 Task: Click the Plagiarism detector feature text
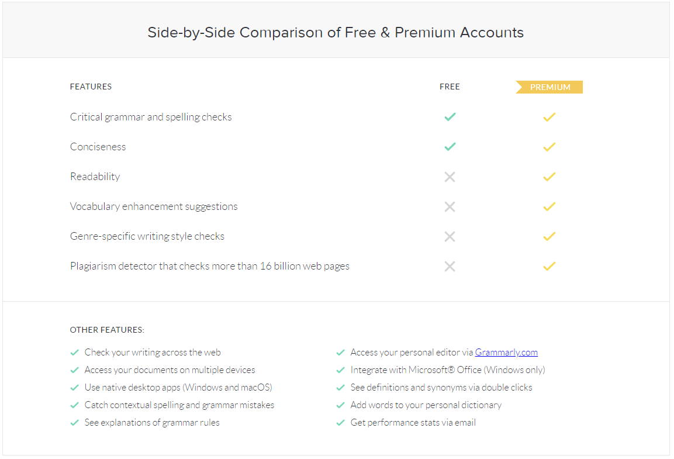click(209, 266)
